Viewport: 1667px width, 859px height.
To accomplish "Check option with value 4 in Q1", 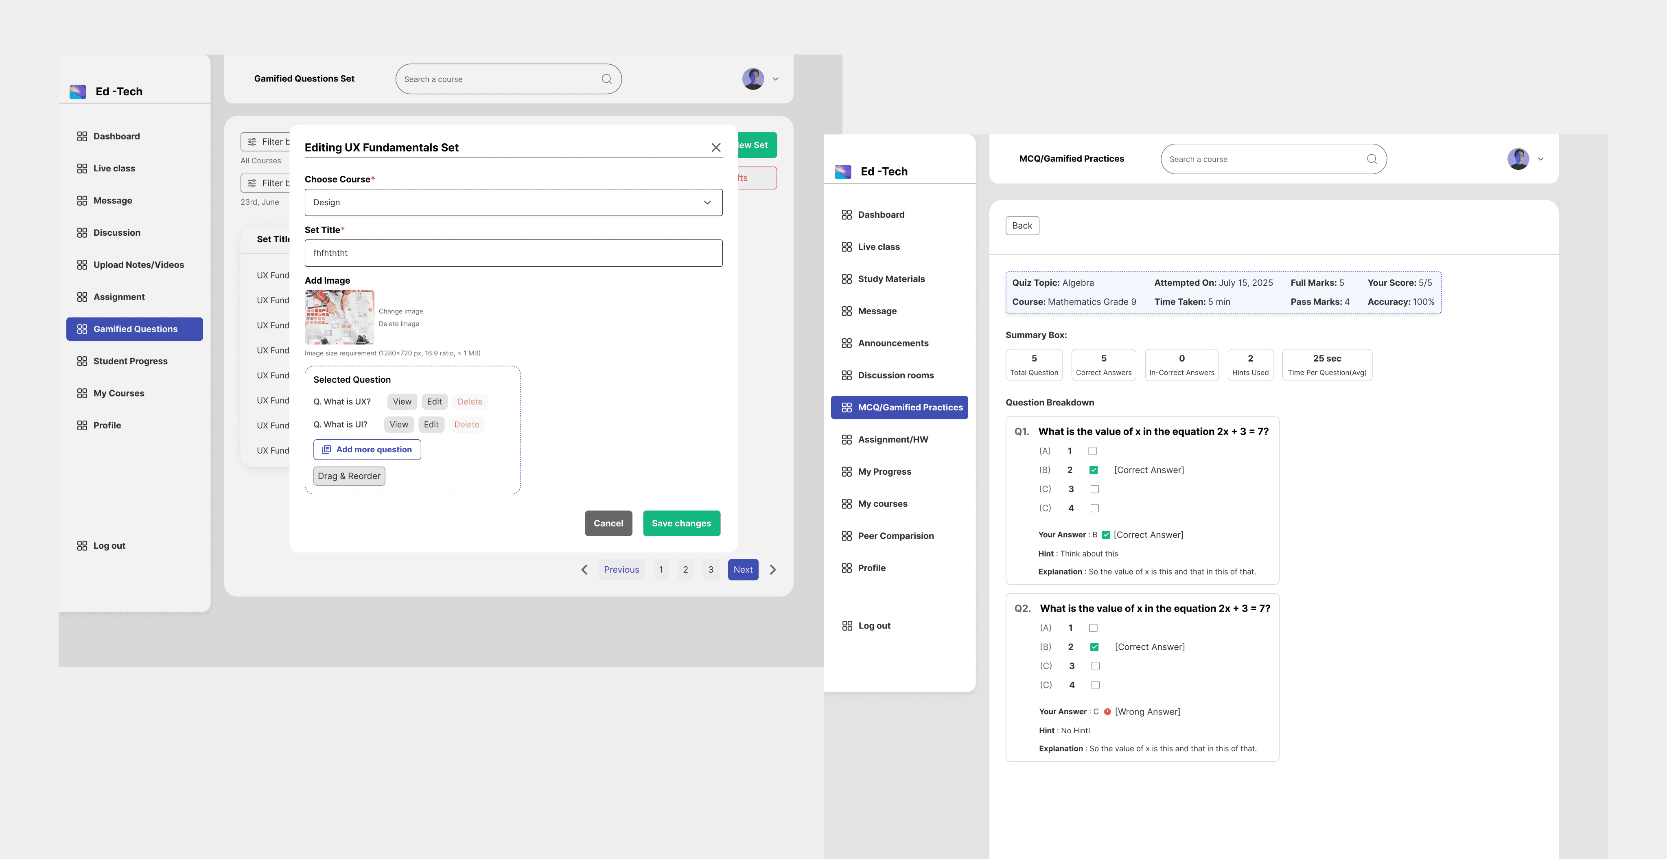I will point(1094,508).
